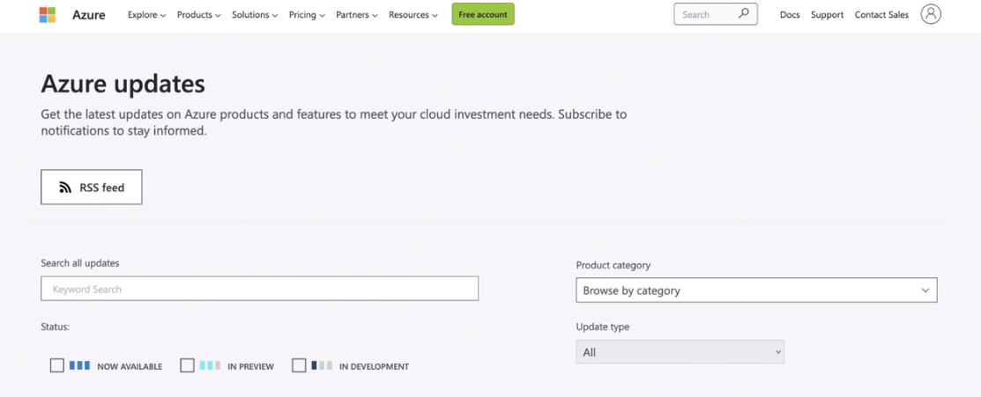Image resolution: width=981 pixels, height=397 pixels.
Task: Check the Now Available checkbox
Action: pos(57,365)
